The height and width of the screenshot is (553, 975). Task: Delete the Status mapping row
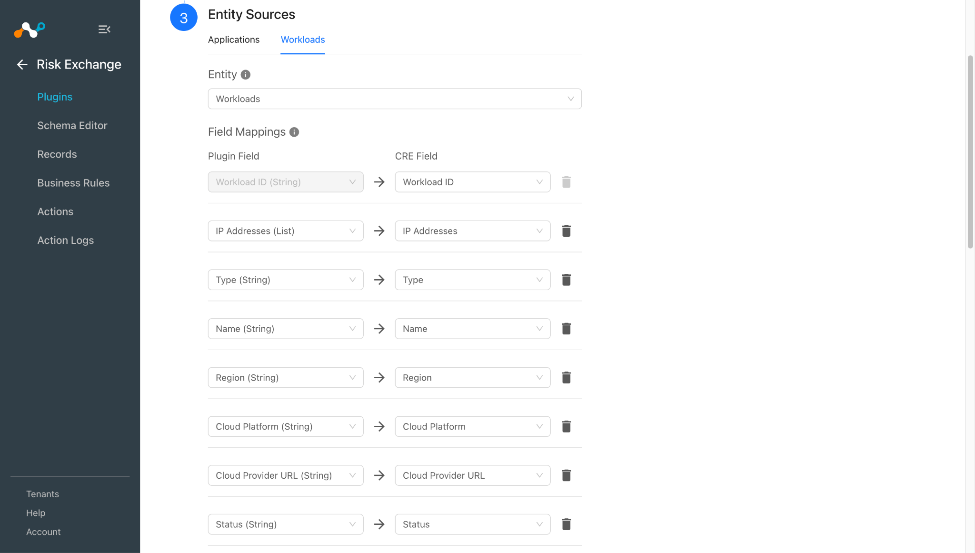[x=566, y=524]
